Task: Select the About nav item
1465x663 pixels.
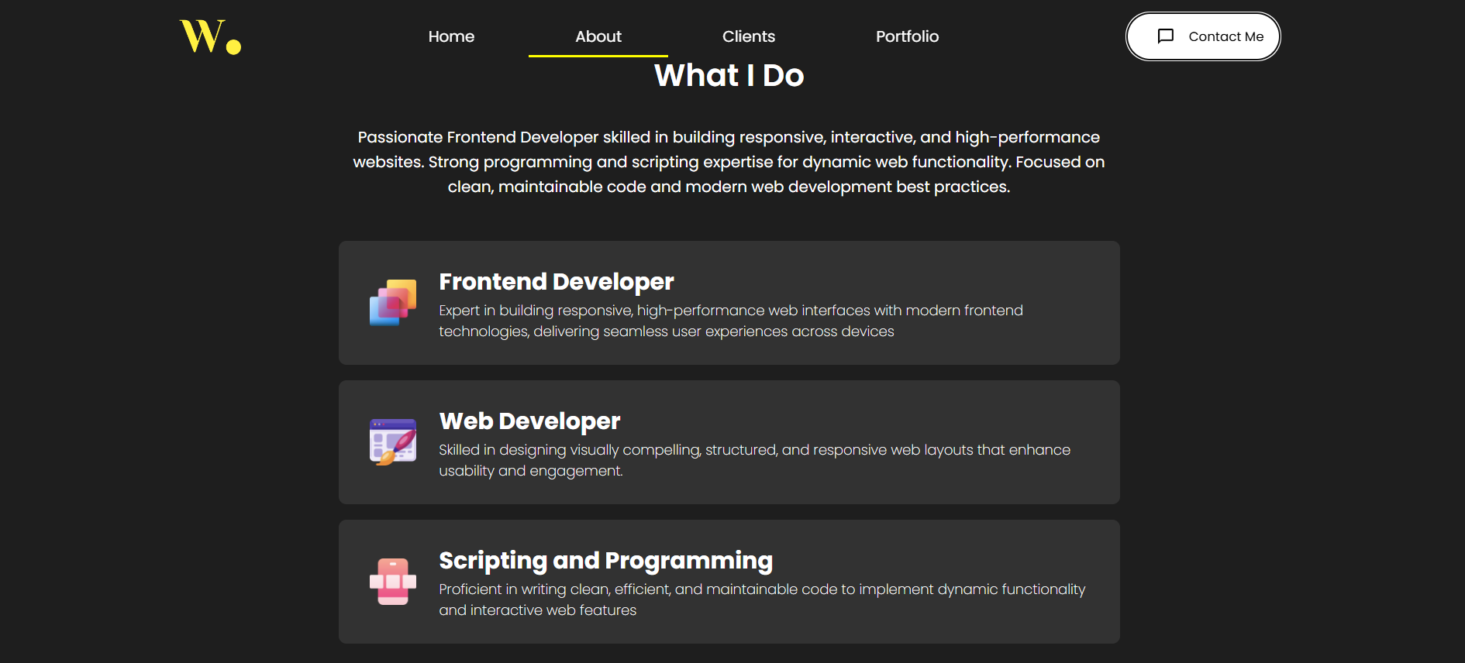Action: point(598,36)
